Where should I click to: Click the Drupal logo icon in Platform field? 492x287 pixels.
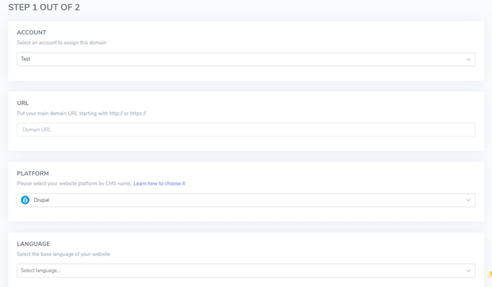coord(25,200)
